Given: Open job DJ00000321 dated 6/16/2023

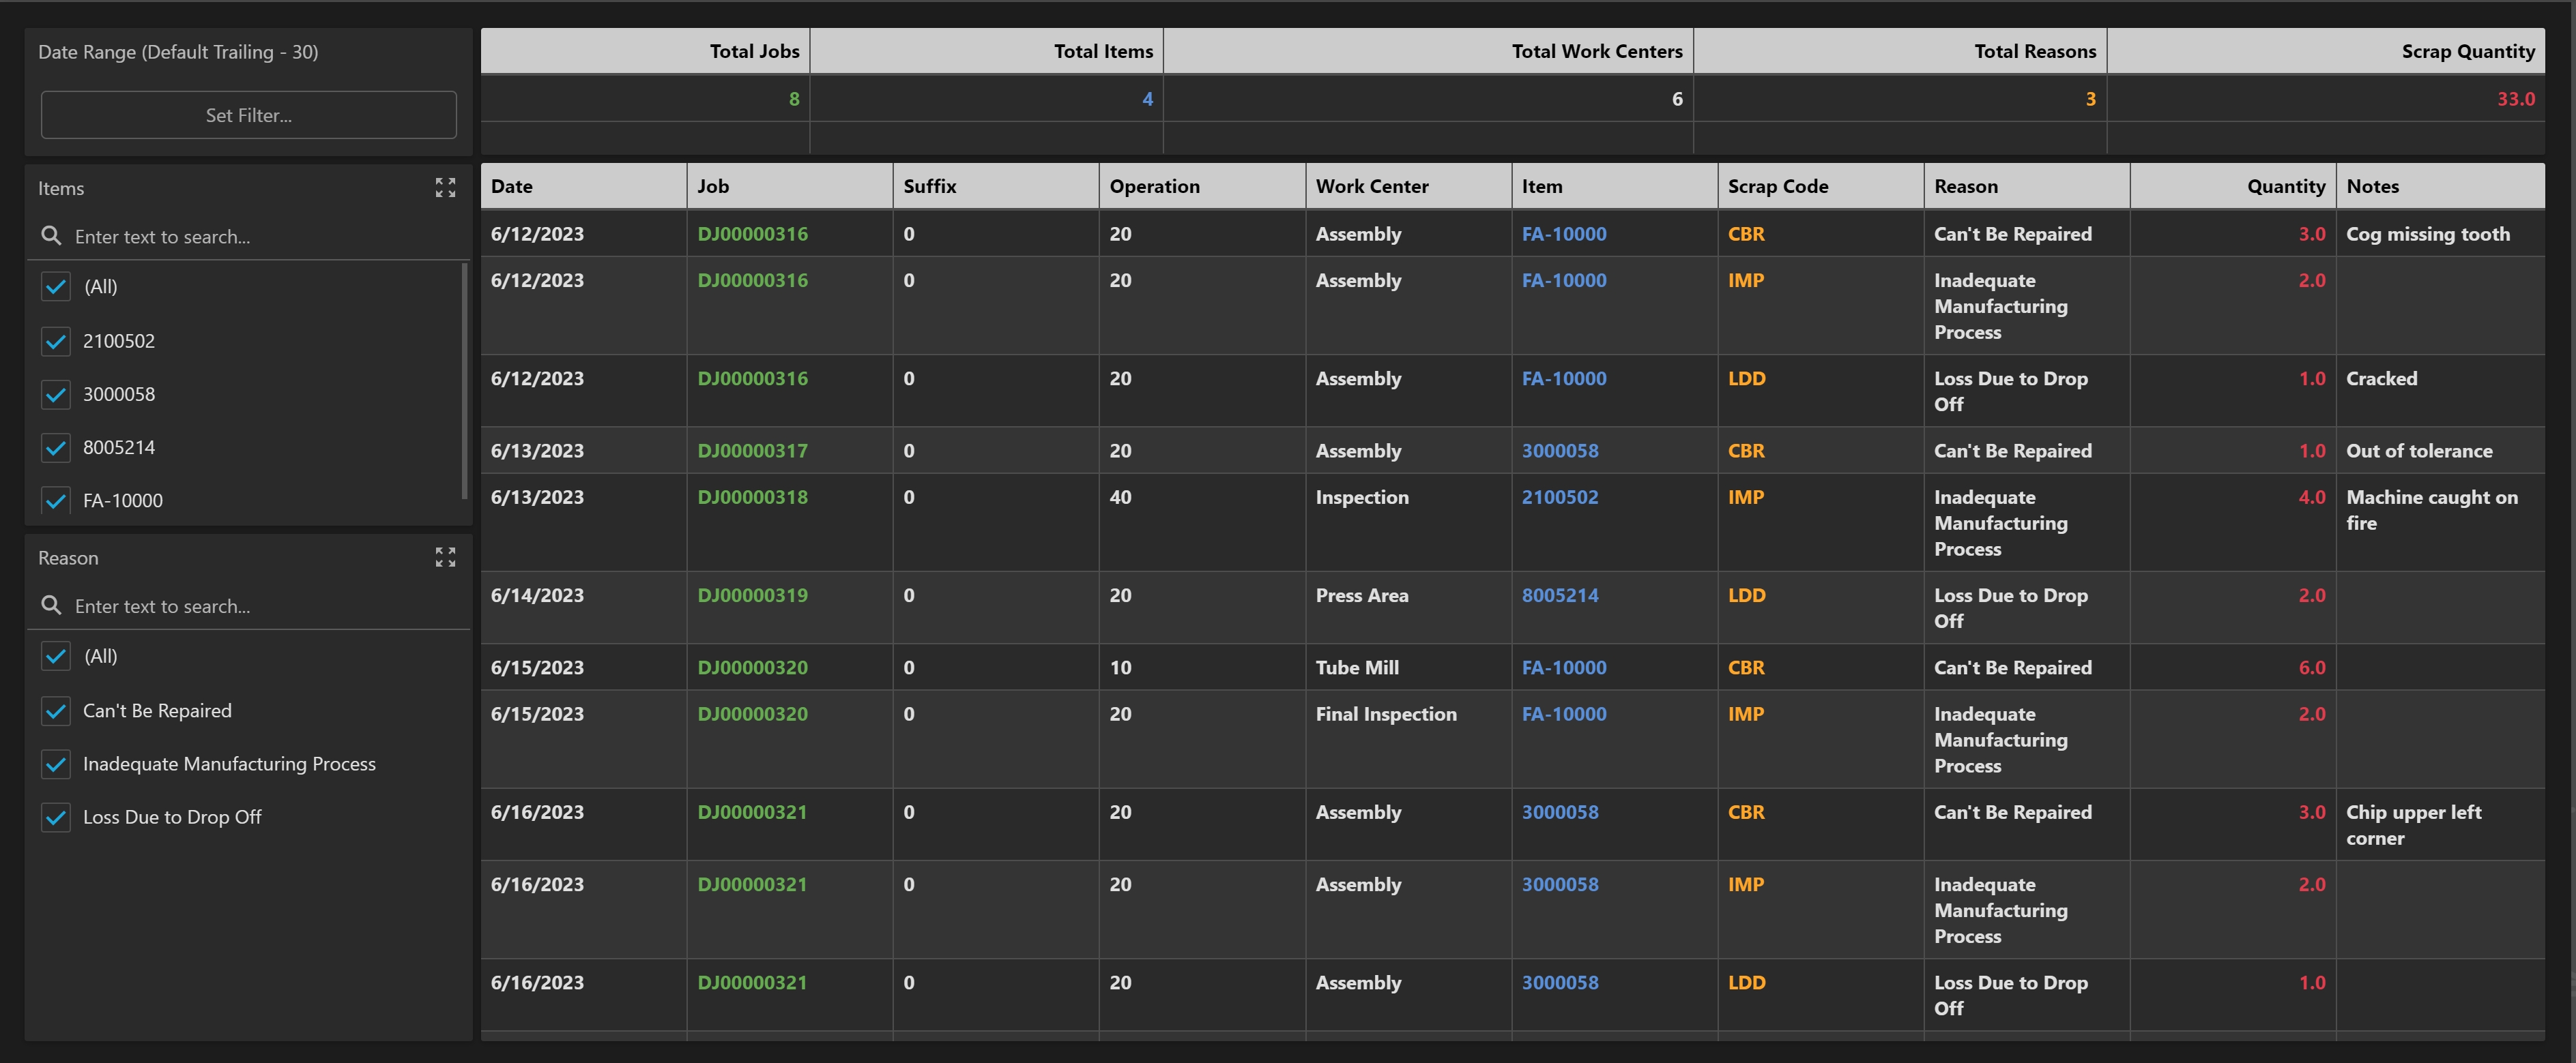Looking at the screenshot, I should point(752,812).
